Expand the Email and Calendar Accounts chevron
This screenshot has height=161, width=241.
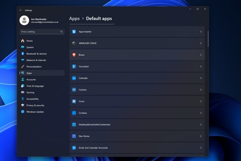(x=201, y=148)
